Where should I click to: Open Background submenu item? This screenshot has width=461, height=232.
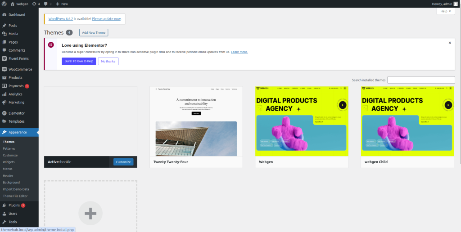coord(11,183)
